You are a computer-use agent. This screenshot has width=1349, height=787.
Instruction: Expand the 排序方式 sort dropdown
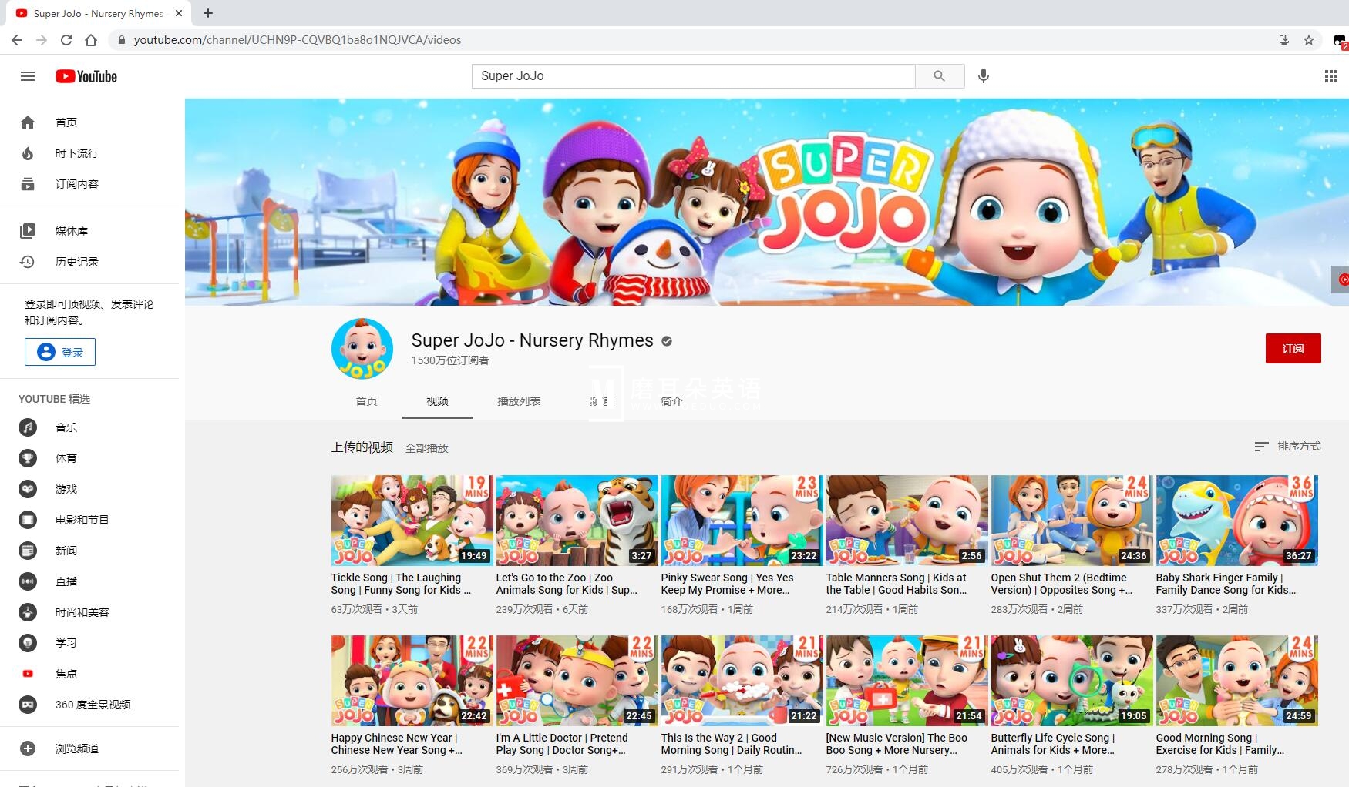(1287, 447)
